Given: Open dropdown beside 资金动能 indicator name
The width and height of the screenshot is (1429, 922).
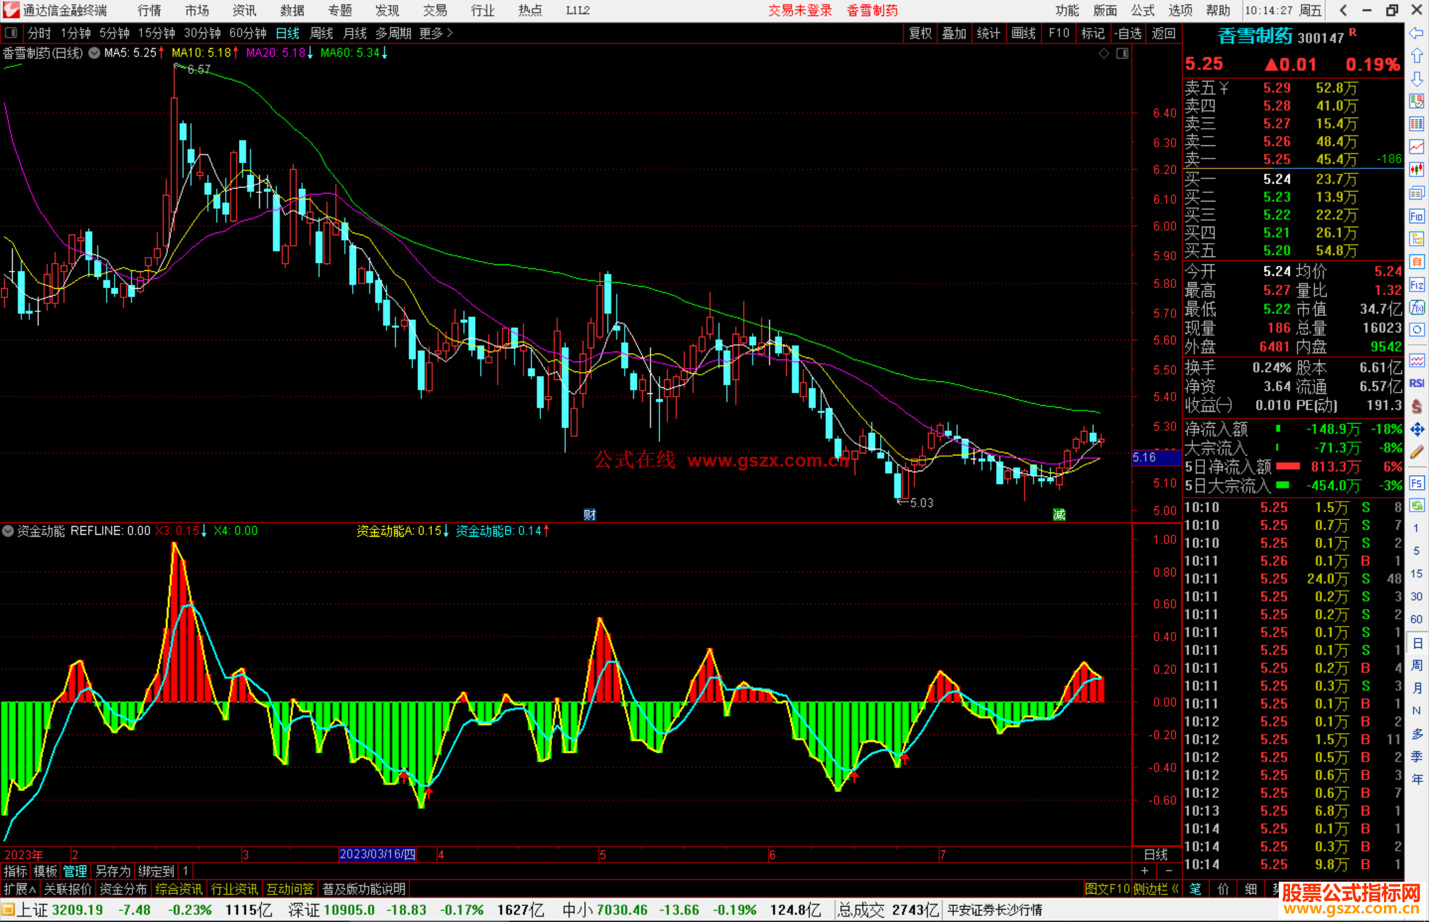Looking at the screenshot, I should click(8, 531).
